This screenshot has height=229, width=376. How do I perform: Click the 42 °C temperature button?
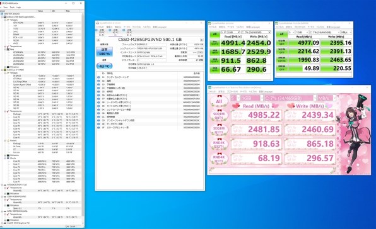tap(104, 66)
